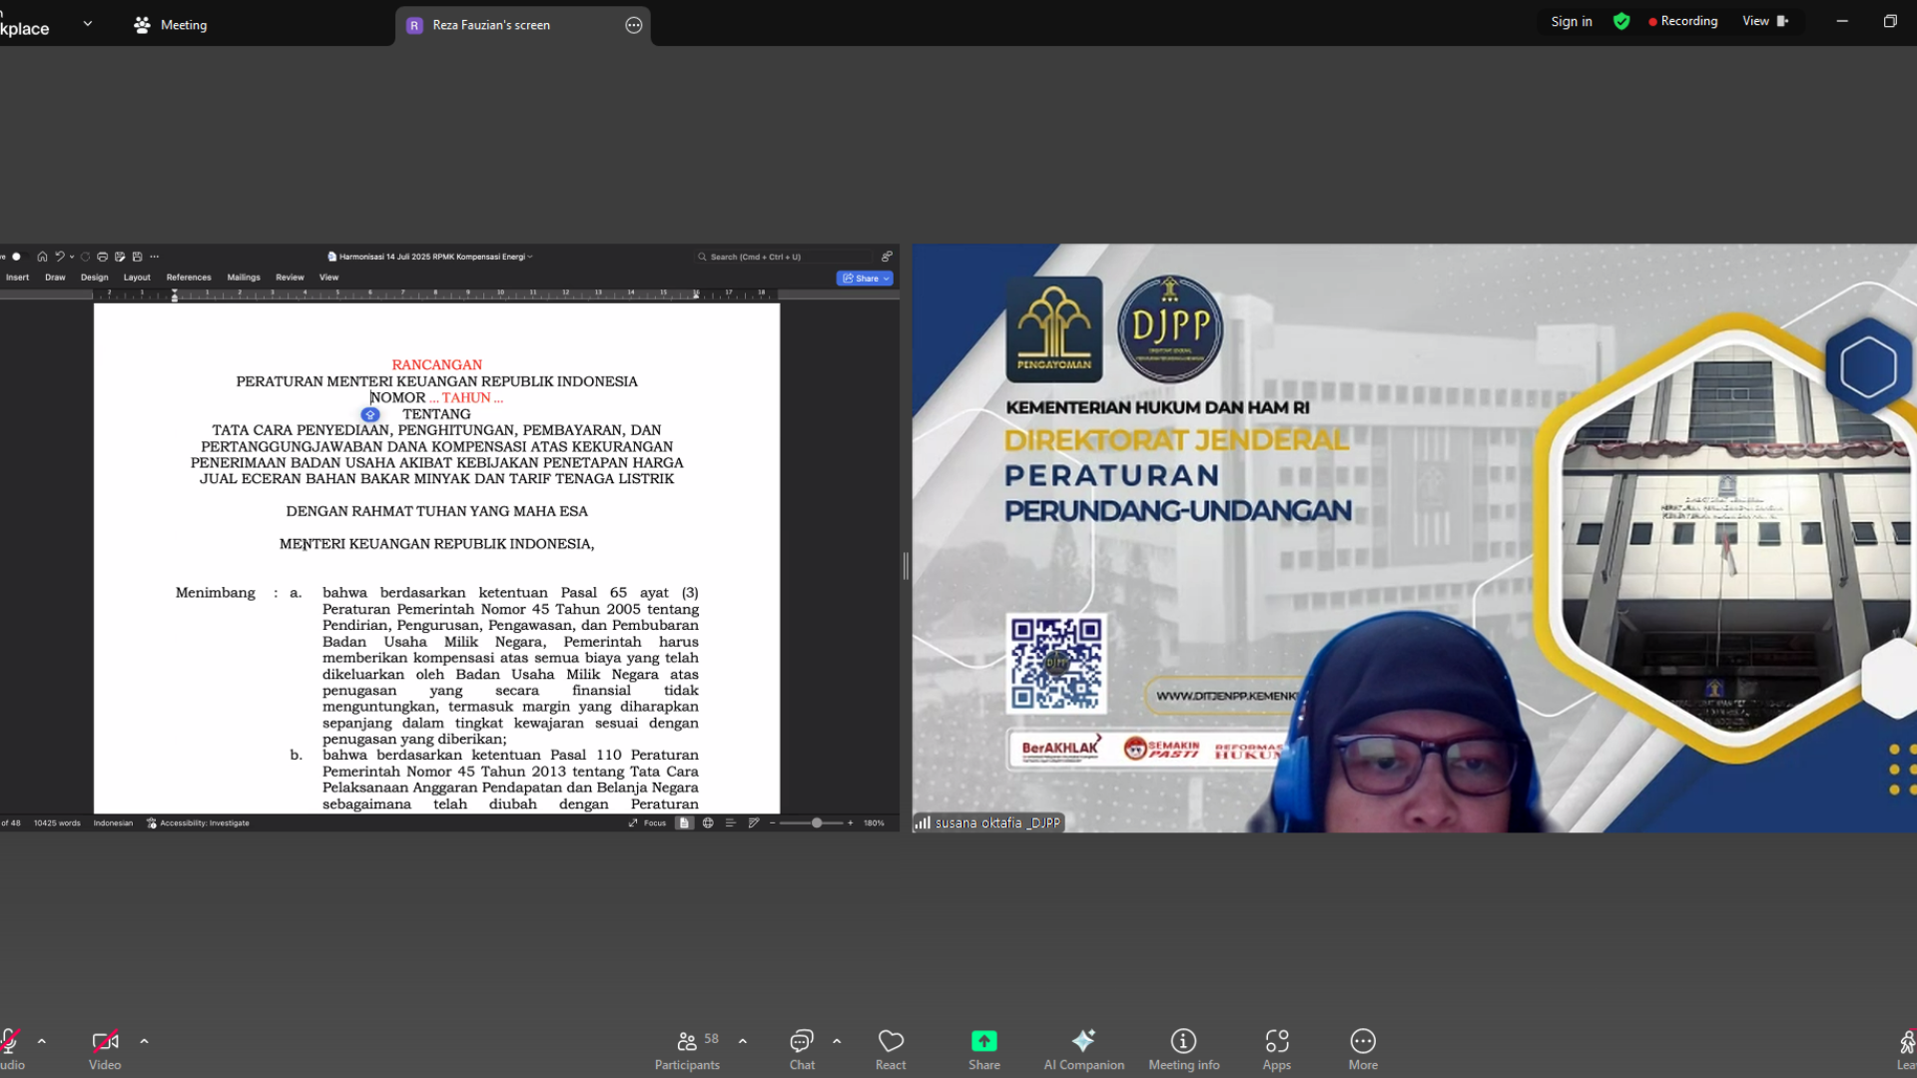
Task: Open the View layout dropdown
Action: click(1765, 21)
